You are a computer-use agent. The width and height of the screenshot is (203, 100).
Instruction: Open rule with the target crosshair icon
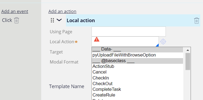(163, 42)
